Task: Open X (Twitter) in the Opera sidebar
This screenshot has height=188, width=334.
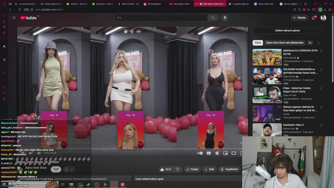Action: pos(4,60)
